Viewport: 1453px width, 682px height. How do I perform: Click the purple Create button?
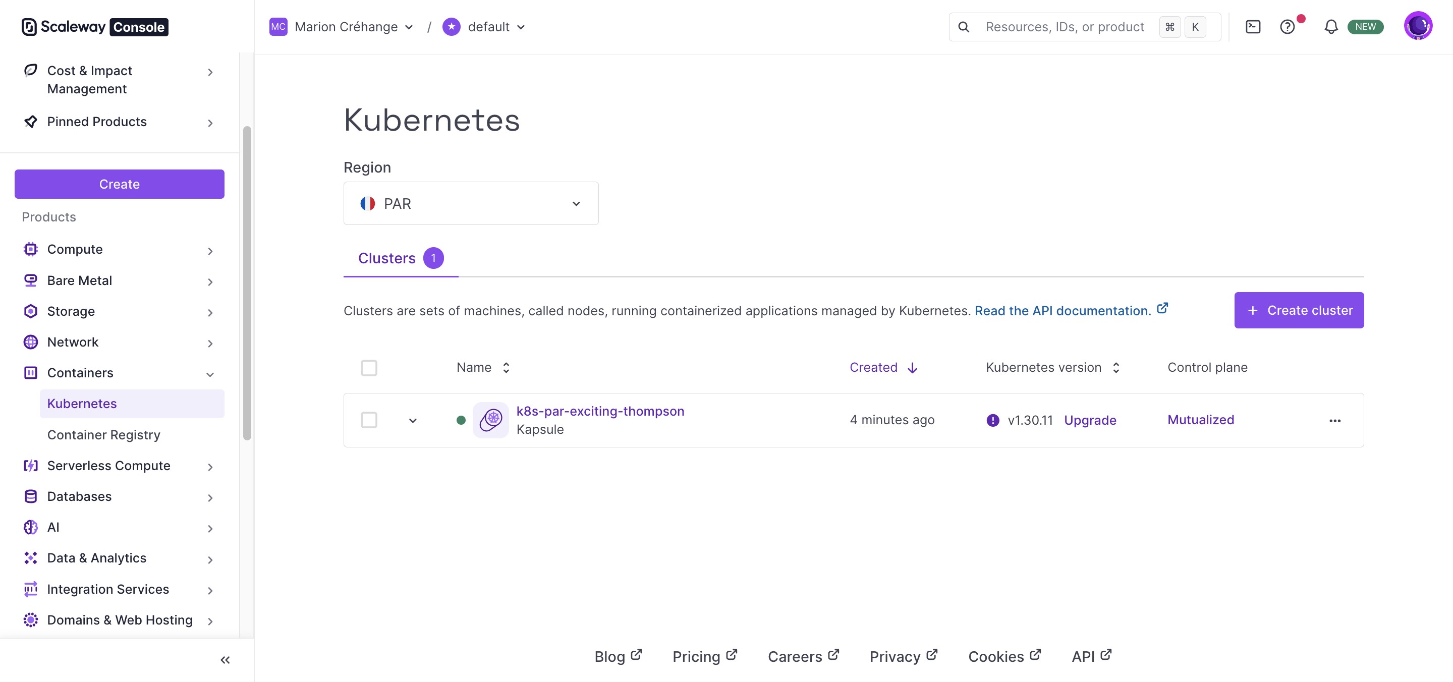click(x=120, y=184)
